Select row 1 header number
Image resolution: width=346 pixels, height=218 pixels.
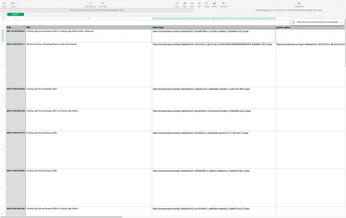click(x=3, y=27)
